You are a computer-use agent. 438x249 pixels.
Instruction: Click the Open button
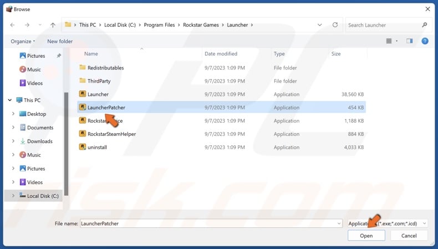pos(366,236)
